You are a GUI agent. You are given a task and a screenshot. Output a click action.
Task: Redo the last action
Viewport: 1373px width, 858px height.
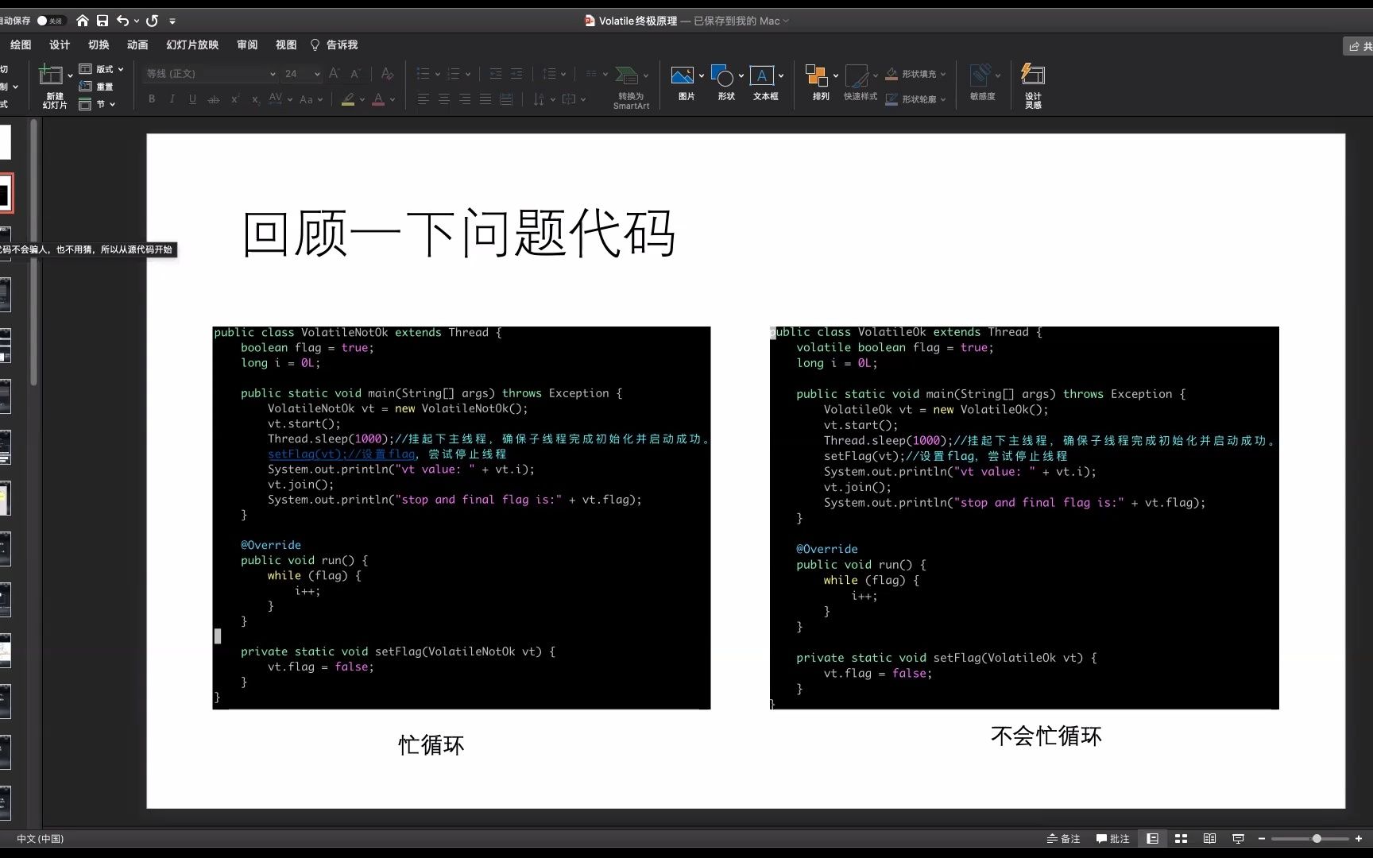(x=153, y=21)
